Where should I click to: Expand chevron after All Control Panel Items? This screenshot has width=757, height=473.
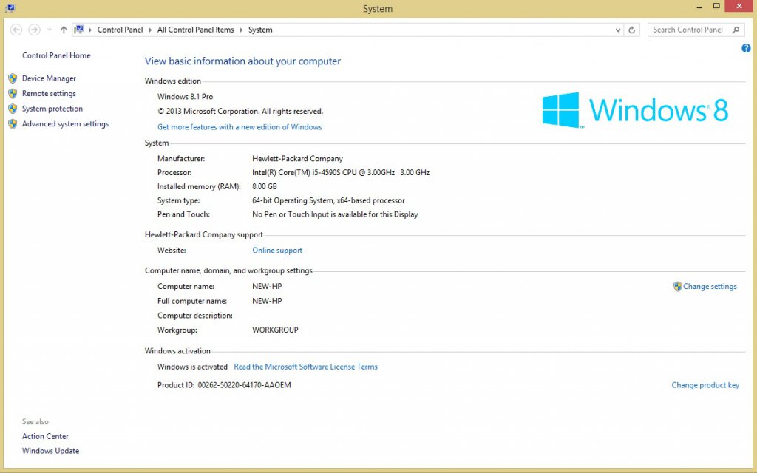tap(242, 30)
